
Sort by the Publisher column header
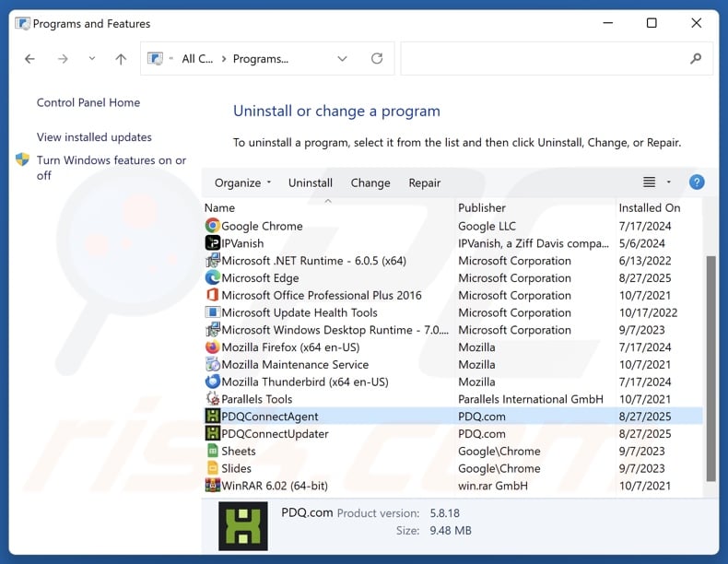(482, 208)
